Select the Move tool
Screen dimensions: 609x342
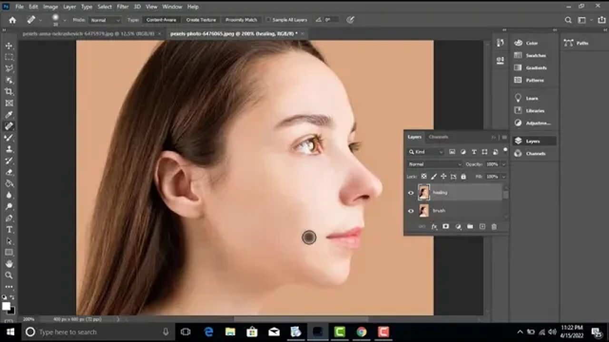(9, 46)
